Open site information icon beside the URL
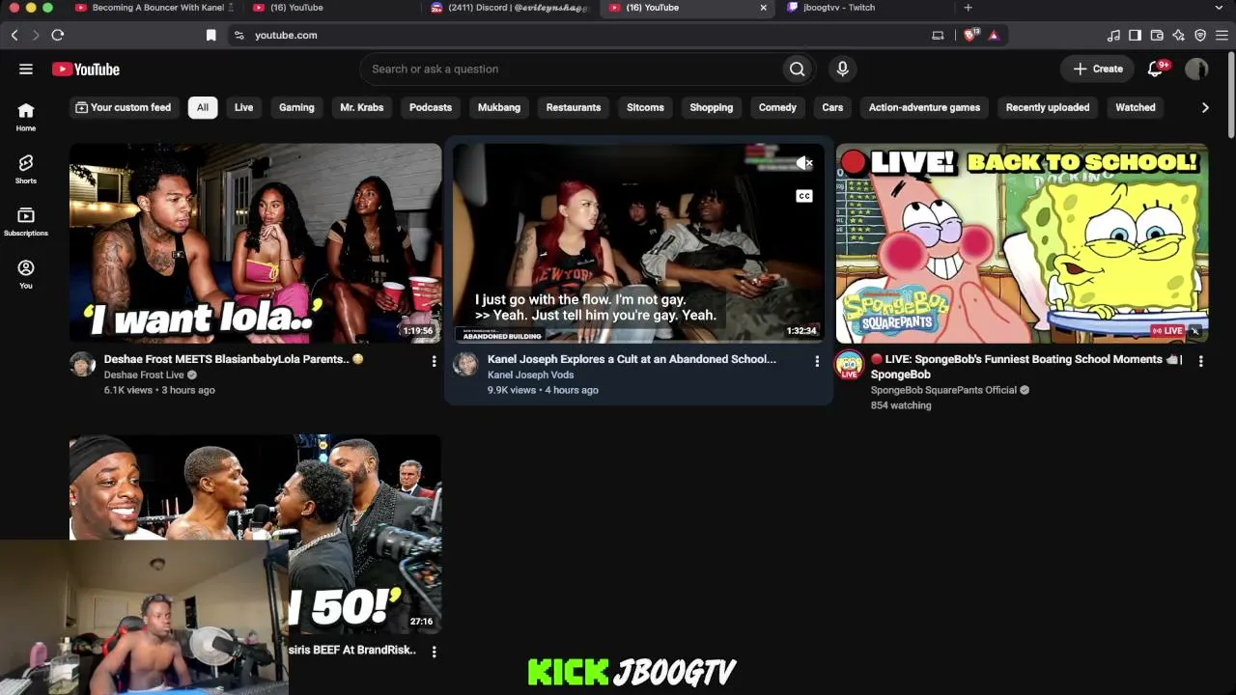 [239, 35]
